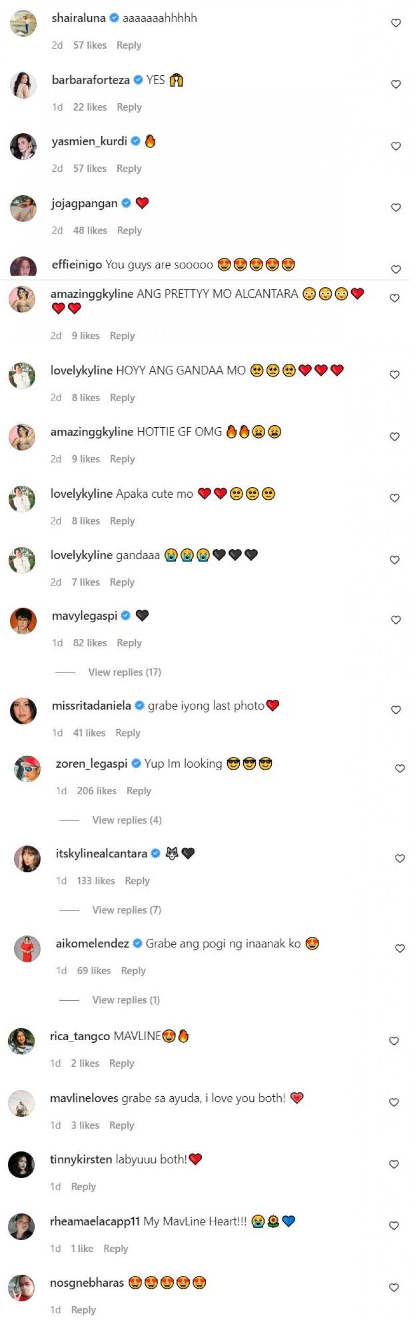Viewport: 415px width, 1322px height.
Task: Like jojagpangan's red heart comment
Action: coord(396,207)
